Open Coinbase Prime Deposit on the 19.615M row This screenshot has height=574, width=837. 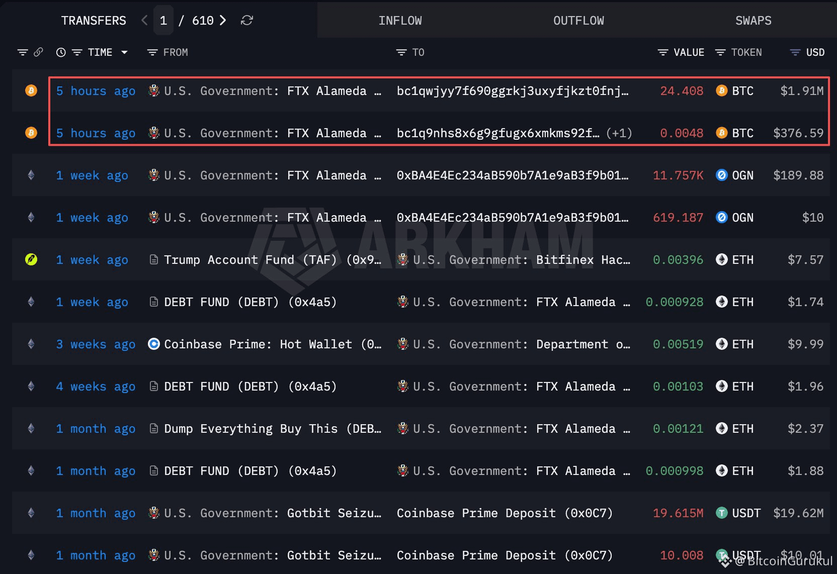(505, 513)
